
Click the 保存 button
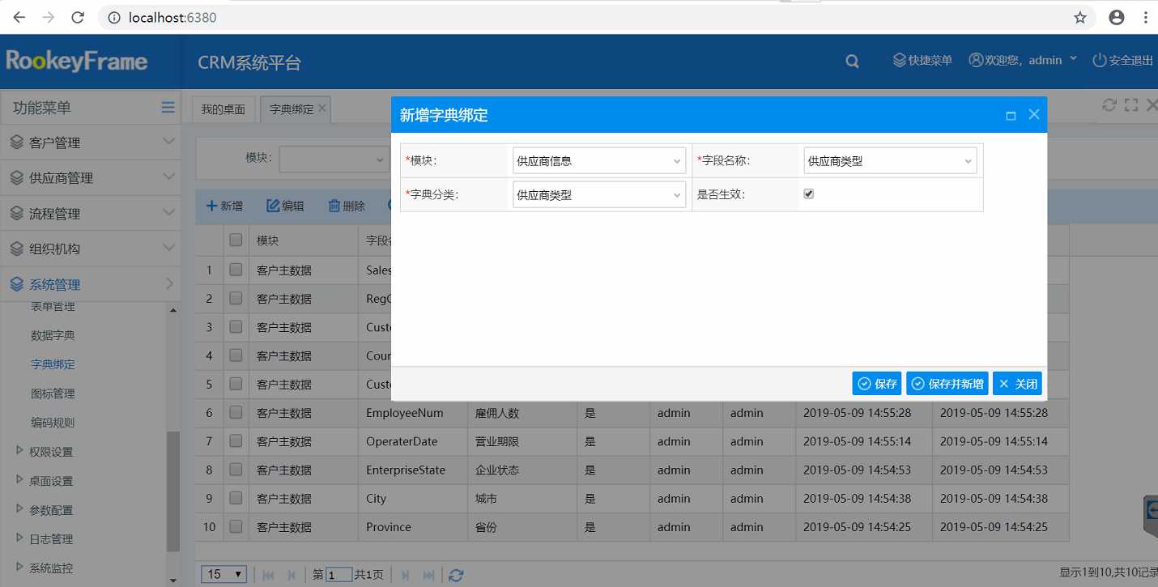click(x=877, y=384)
